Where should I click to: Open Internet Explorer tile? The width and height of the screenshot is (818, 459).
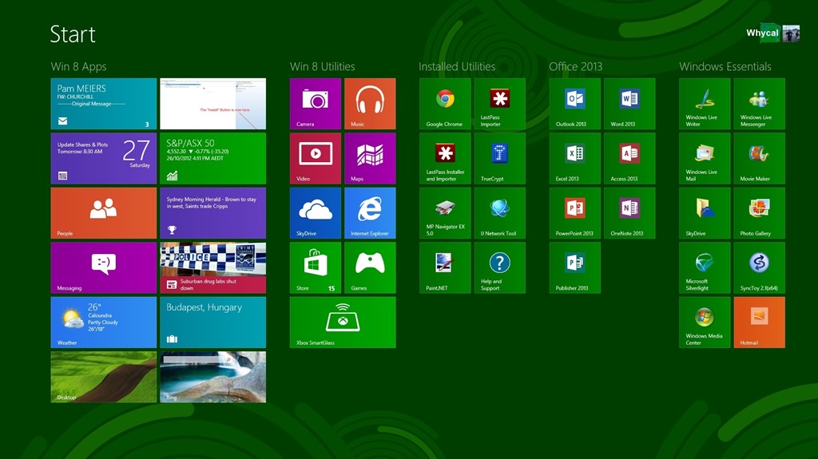[370, 213]
